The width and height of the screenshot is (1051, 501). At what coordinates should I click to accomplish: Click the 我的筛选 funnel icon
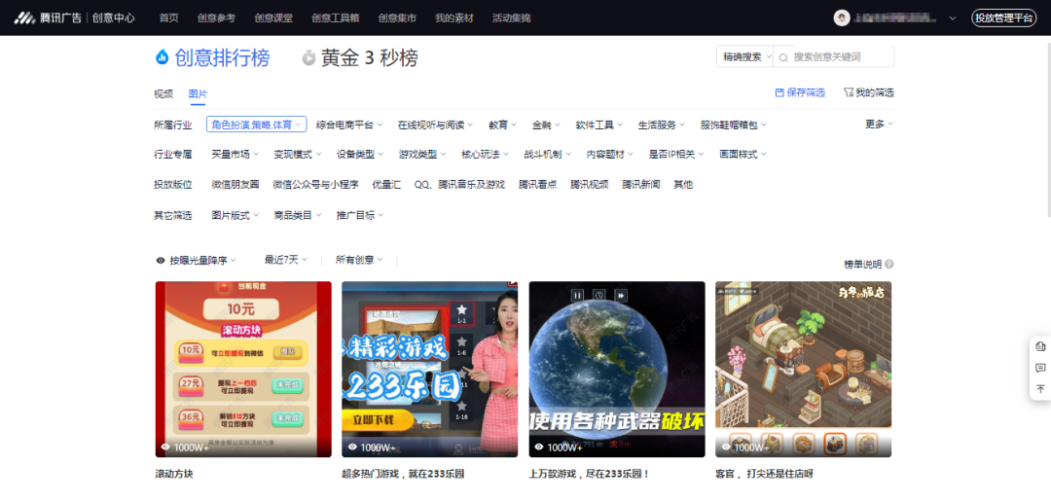pos(848,92)
